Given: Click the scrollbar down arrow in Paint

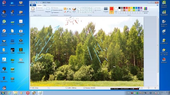Looking at the screenshot, I should pyautogui.click(x=158, y=85).
